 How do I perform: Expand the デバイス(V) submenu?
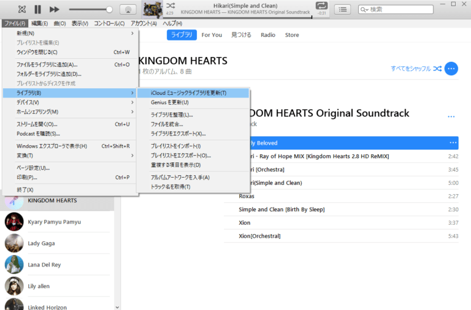click(x=71, y=102)
